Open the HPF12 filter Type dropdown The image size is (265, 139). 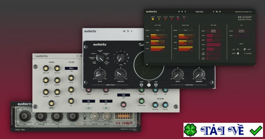71,68
